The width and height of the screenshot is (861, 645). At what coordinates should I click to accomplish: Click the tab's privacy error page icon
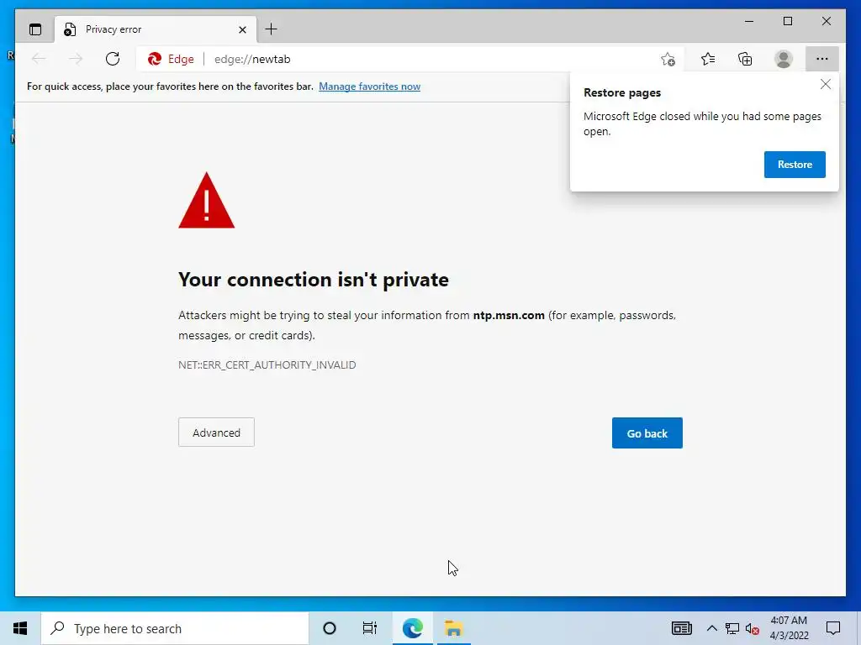pos(69,29)
